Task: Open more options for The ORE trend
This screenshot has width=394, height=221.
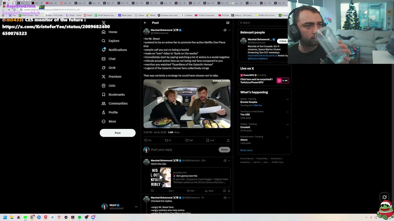Action: tap(287, 112)
